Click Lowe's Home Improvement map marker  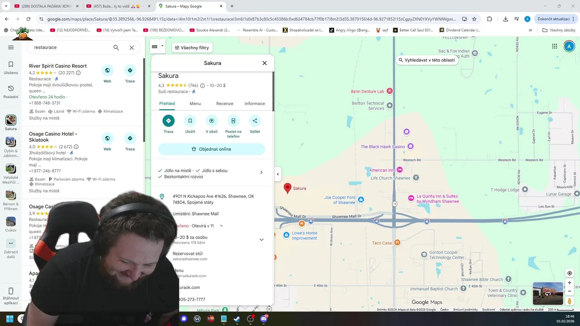286,235
